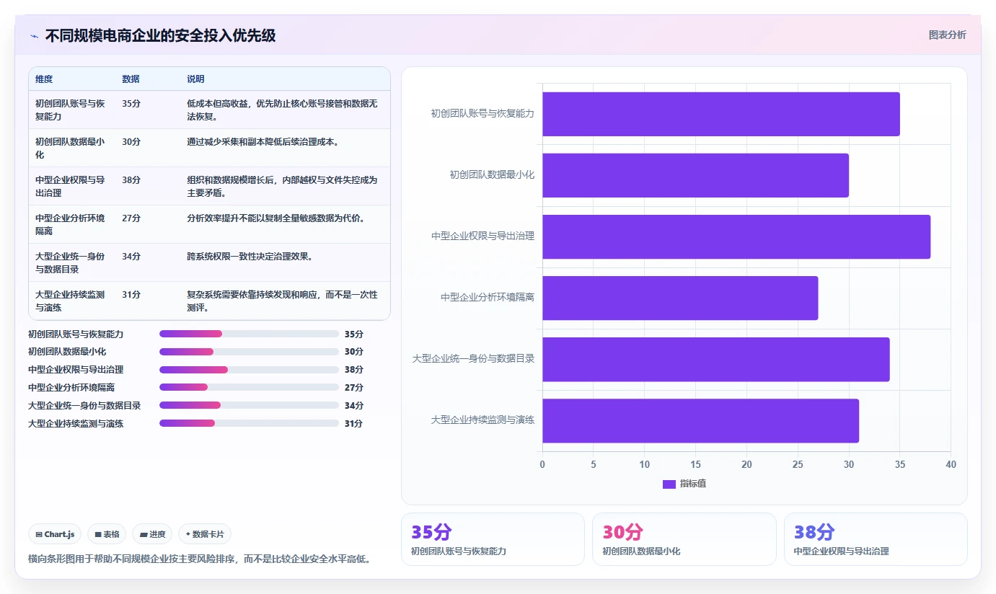Screen dimensions: 996x594
Task: Click table cell 中型企业权限与导出治理
Action: tap(71, 186)
